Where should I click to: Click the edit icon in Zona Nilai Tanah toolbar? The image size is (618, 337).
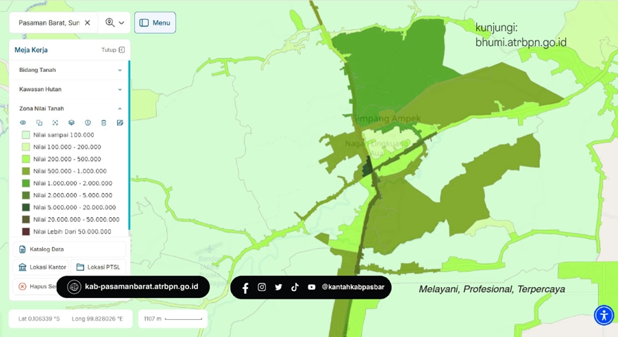pos(120,123)
